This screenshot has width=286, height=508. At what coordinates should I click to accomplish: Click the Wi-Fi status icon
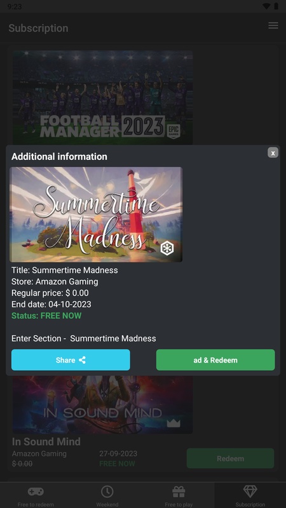[266, 6]
